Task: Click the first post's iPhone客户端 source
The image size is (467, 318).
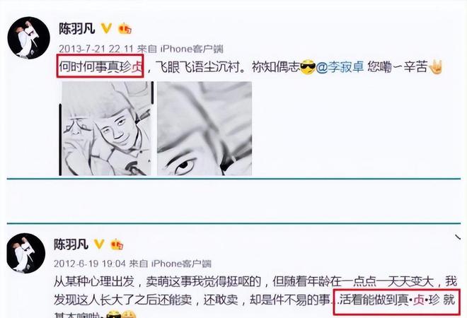Action: point(192,49)
